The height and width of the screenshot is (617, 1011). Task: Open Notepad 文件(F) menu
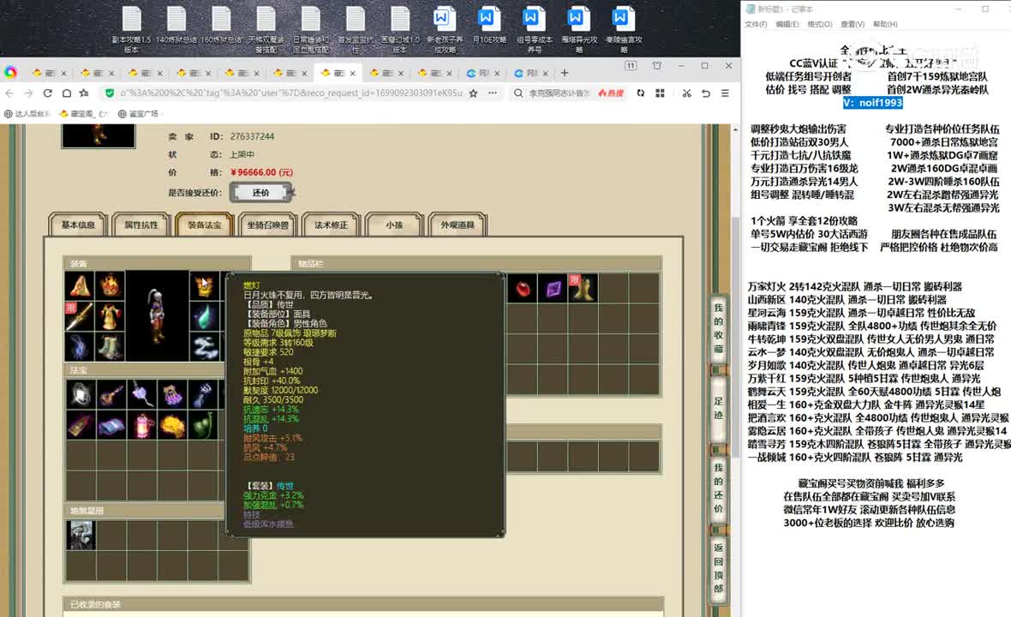coord(756,25)
